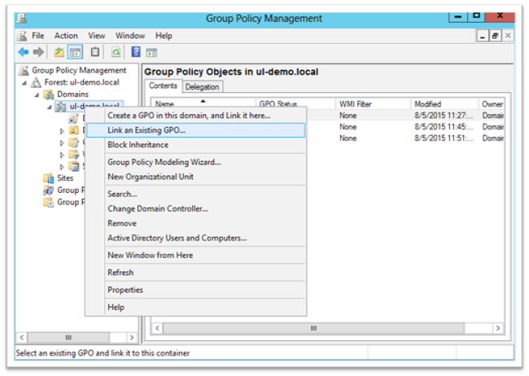This screenshot has height=376, width=529.
Task: Click the Refresh toolbar icon
Action: (x=116, y=52)
